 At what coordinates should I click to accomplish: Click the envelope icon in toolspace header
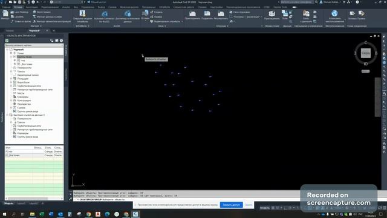tap(56, 41)
